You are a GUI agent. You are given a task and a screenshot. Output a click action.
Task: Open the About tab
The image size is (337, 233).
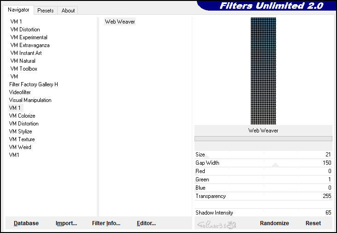point(68,11)
